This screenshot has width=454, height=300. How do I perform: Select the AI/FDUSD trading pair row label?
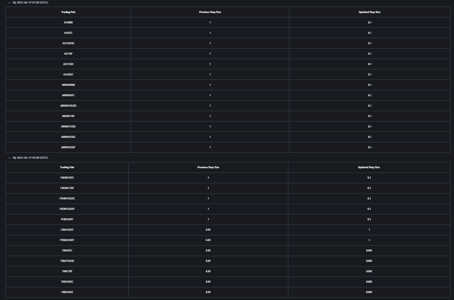pyautogui.click(x=68, y=43)
